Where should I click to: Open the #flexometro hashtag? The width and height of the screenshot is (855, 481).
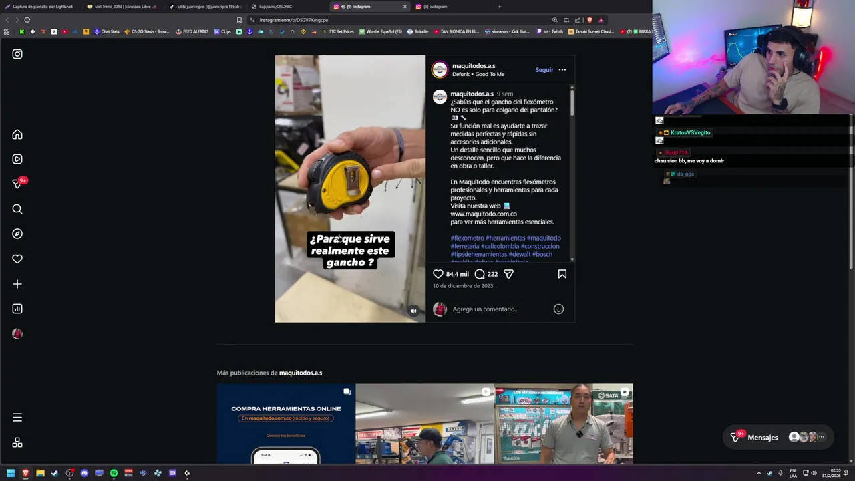pos(467,238)
